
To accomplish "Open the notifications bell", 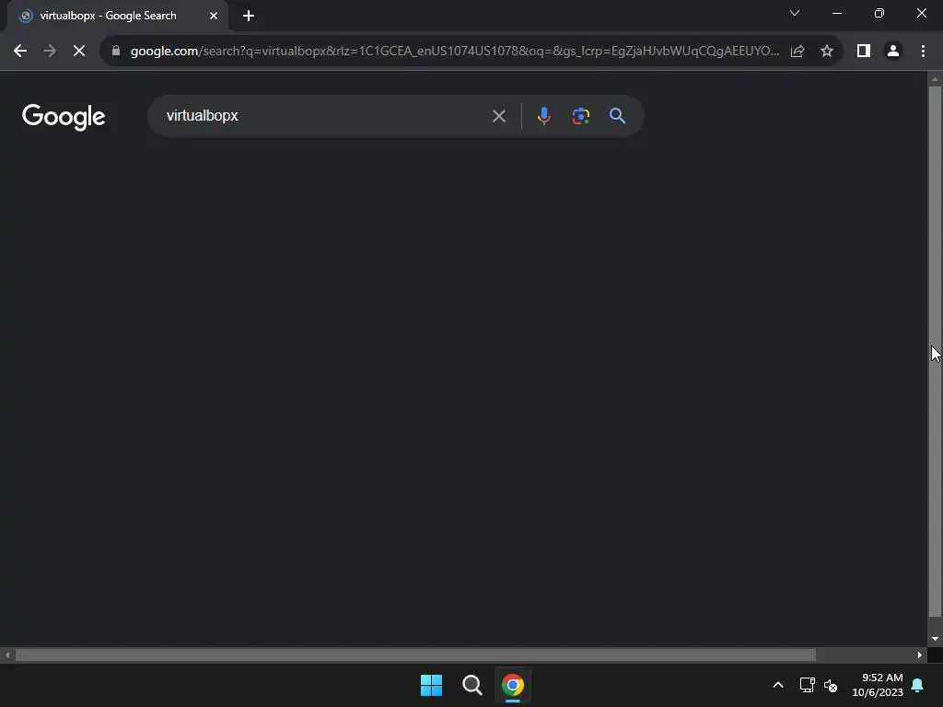I will tap(917, 685).
